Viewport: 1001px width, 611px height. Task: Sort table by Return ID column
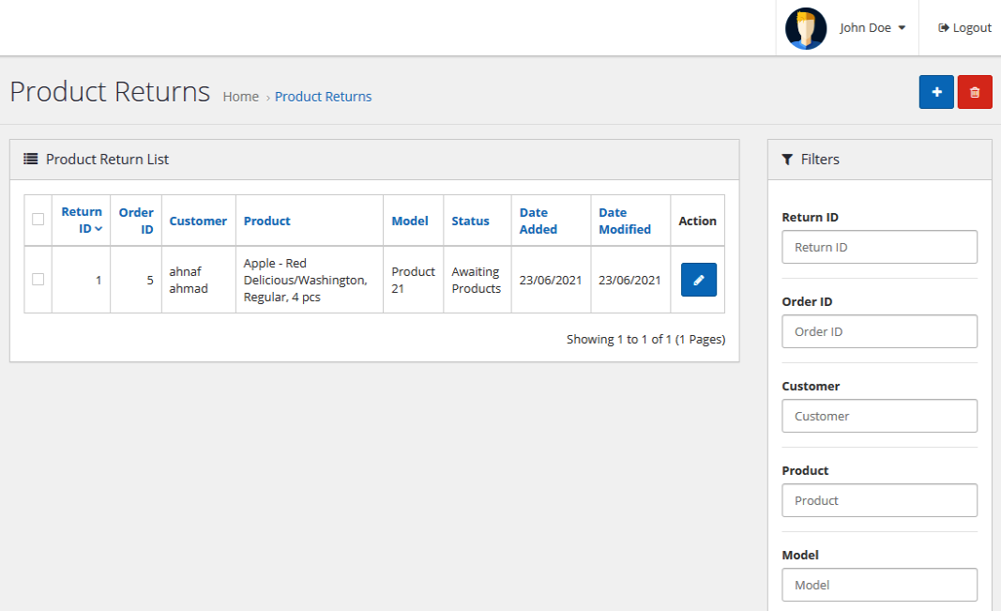point(82,221)
